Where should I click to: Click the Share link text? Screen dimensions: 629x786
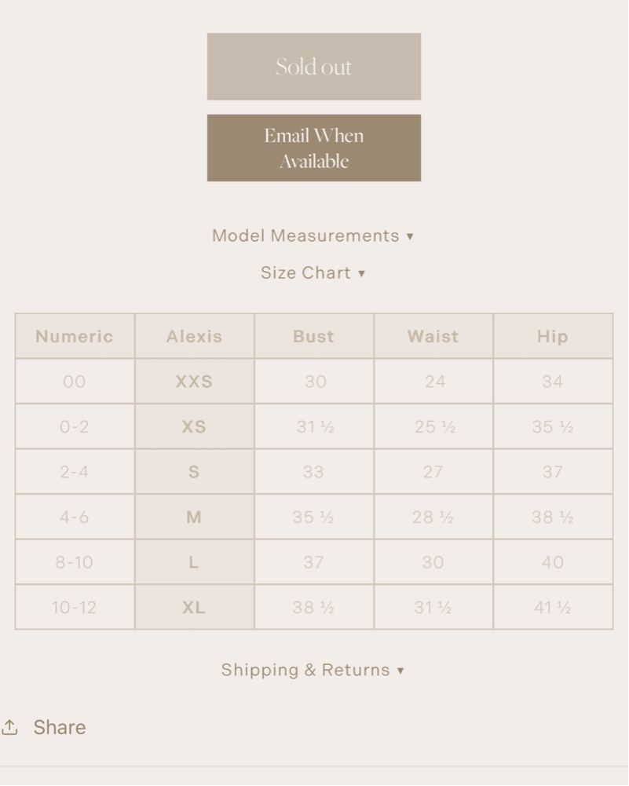pos(59,727)
